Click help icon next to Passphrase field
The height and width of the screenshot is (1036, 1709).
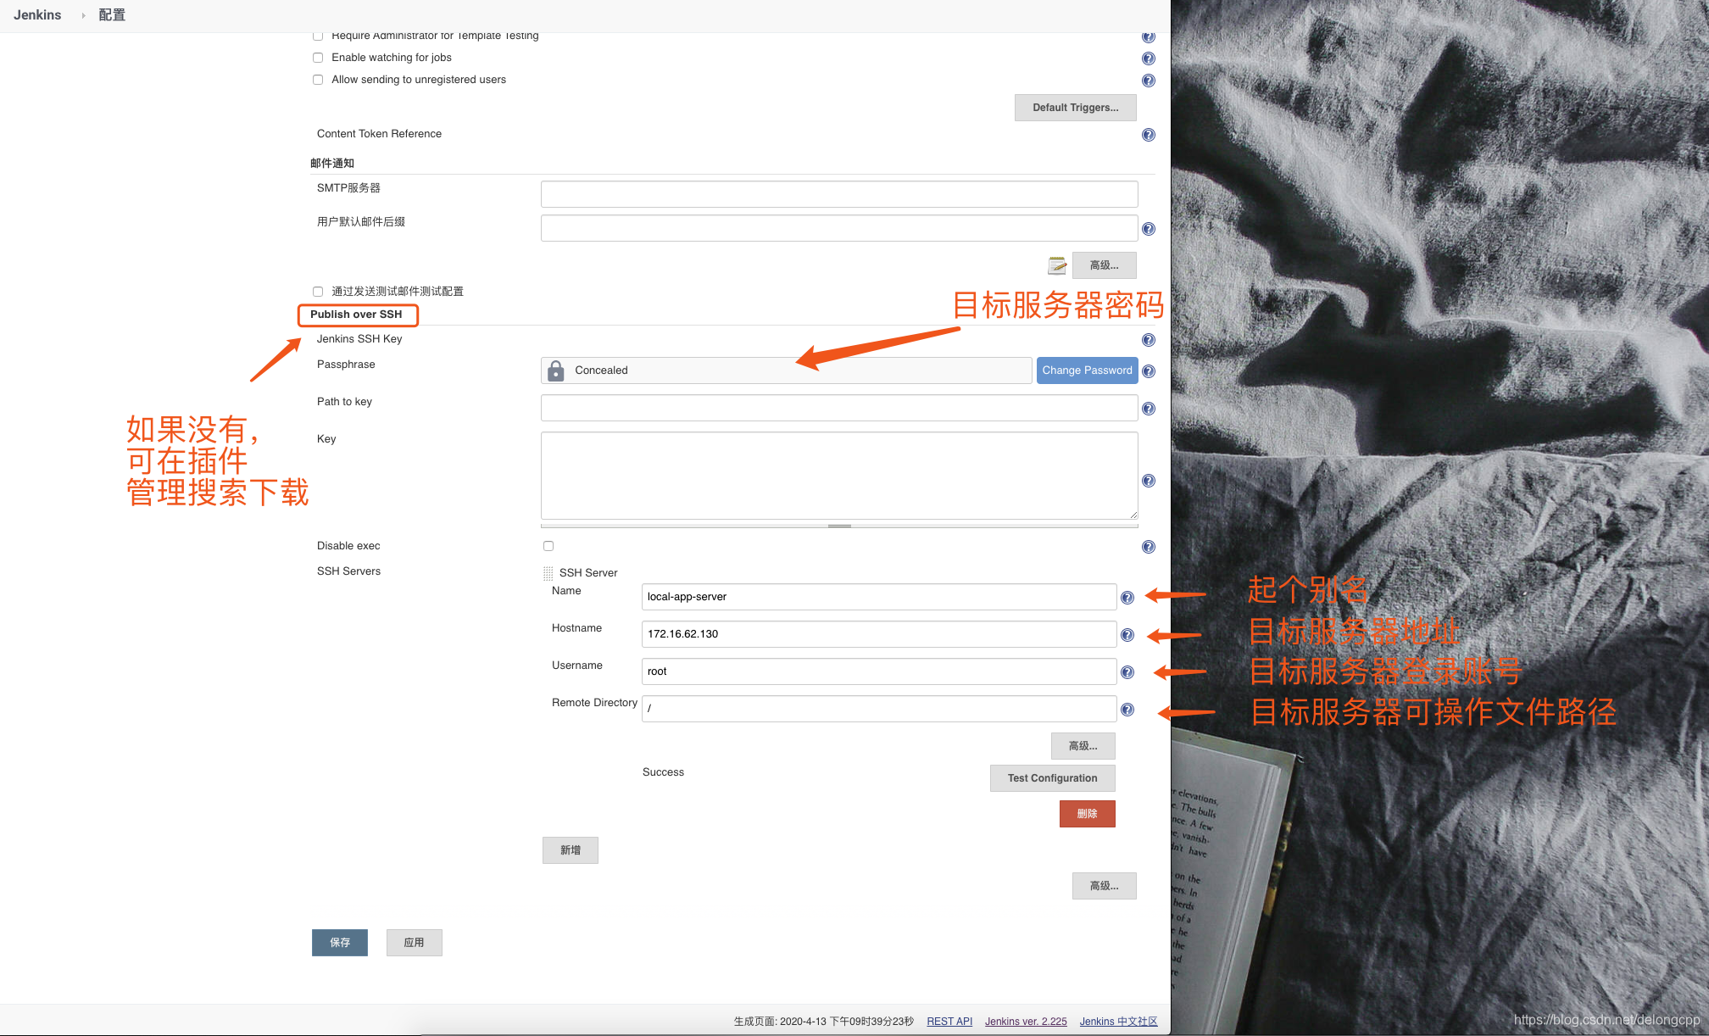click(1148, 371)
